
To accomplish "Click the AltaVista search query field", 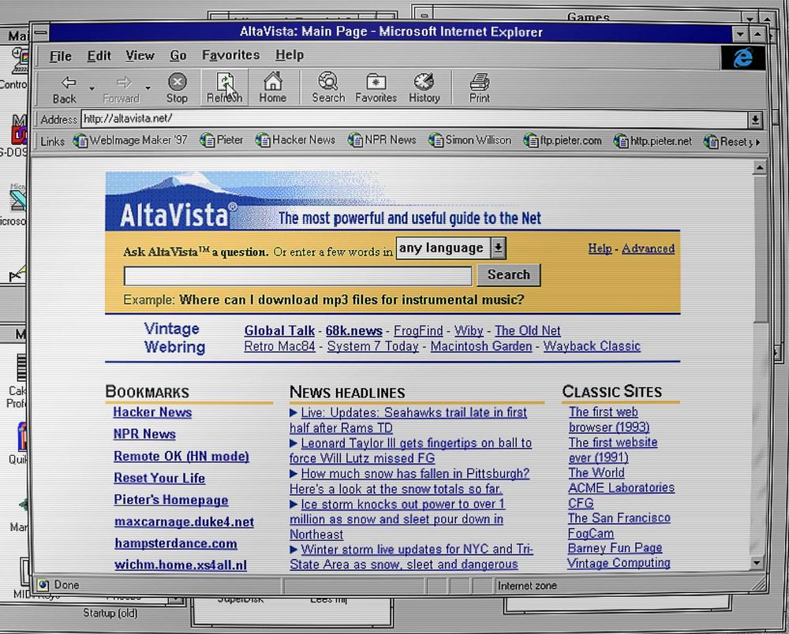I will pyautogui.click(x=298, y=276).
